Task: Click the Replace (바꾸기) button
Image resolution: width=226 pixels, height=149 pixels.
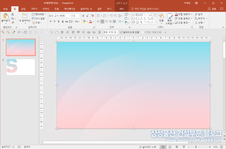Action: [x=200, y=18]
